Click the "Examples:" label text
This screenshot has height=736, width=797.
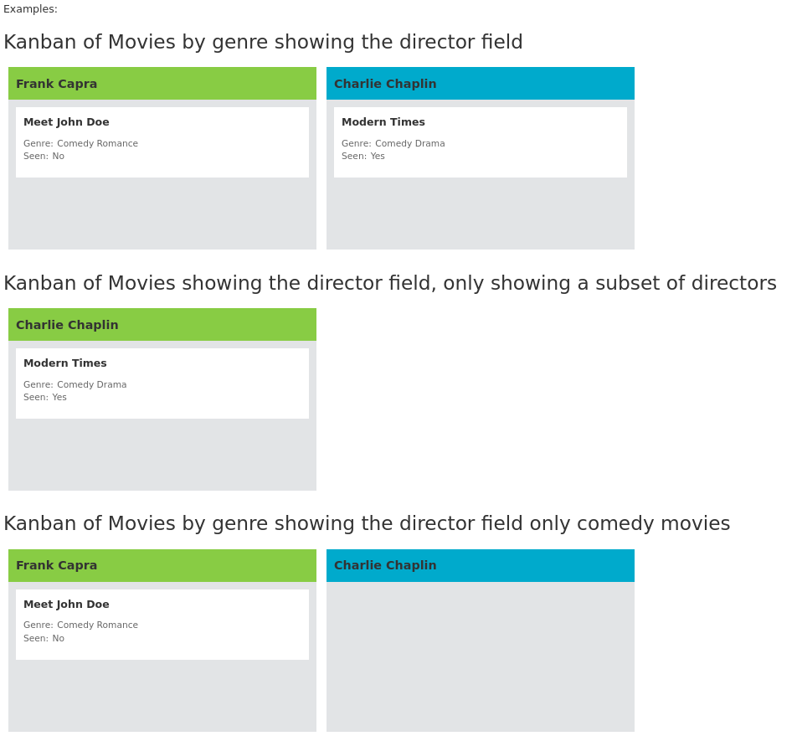tap(30, 9)
